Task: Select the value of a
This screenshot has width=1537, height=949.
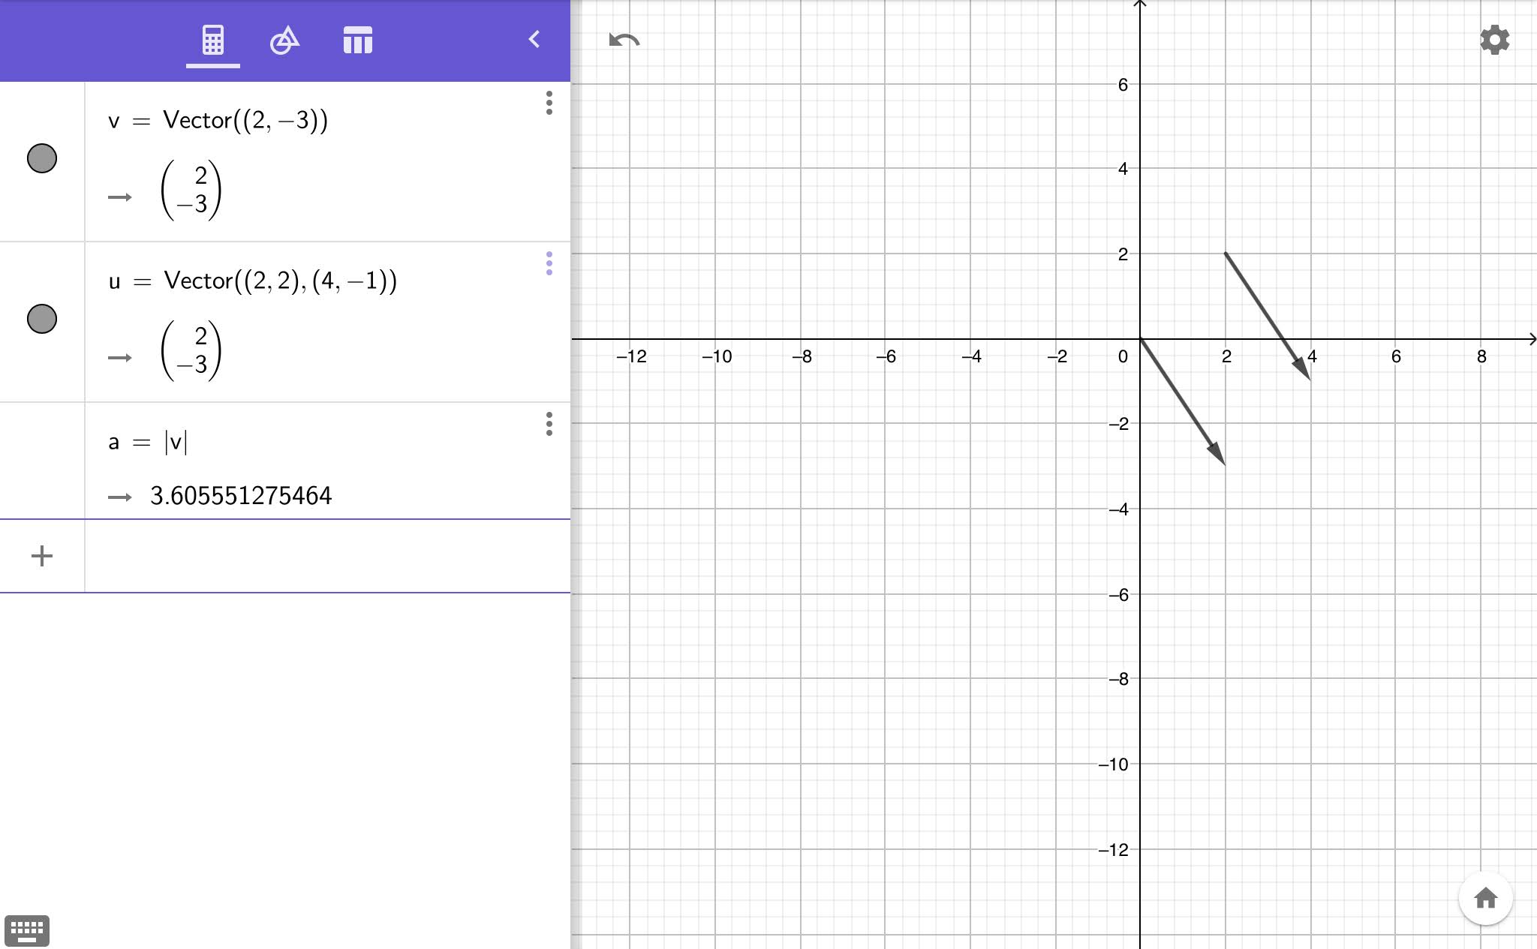Action: click(x=242, y=495)
